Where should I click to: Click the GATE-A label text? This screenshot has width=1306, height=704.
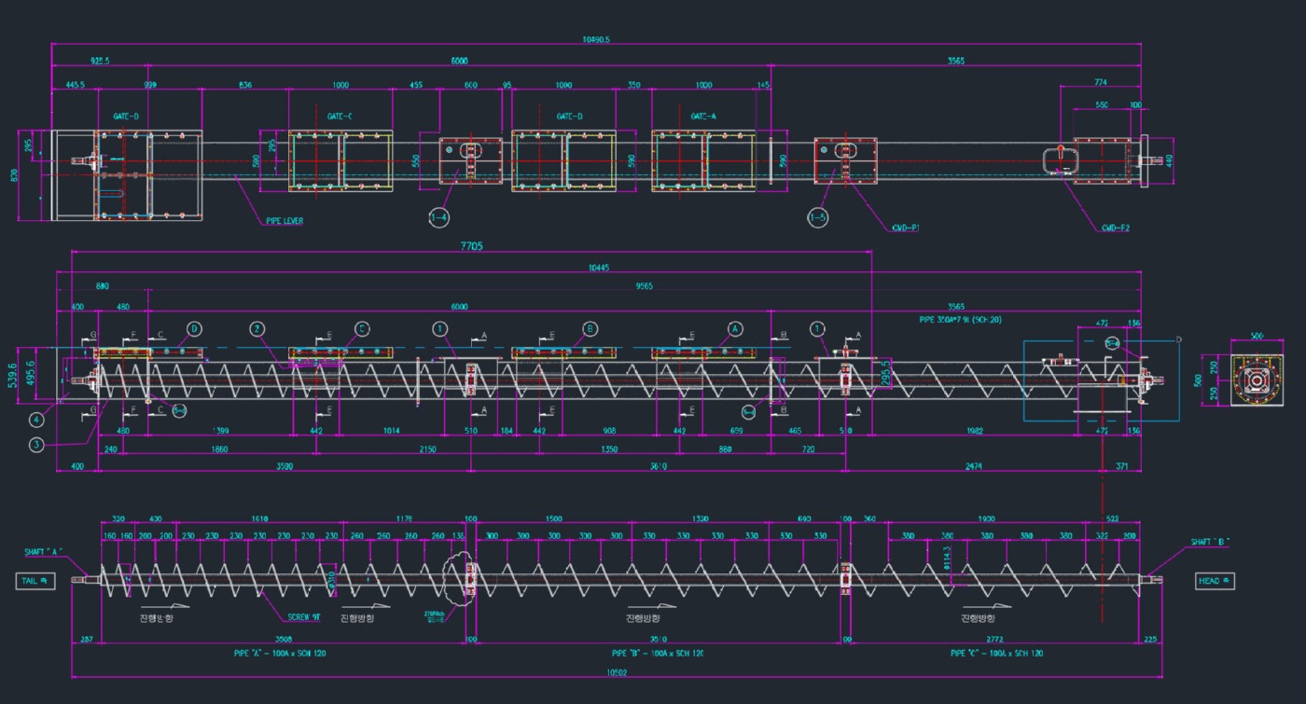[x=703, y=117]
